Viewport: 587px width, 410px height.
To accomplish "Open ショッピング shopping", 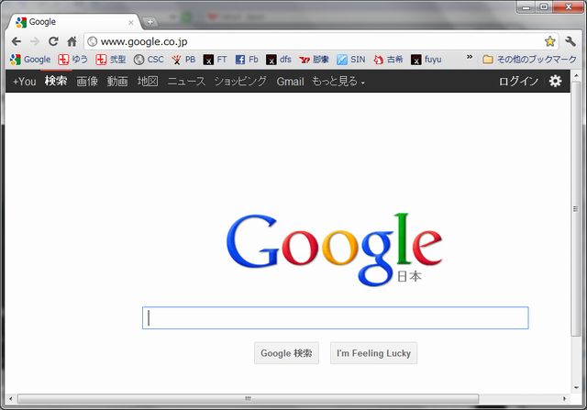I will 240,82.
